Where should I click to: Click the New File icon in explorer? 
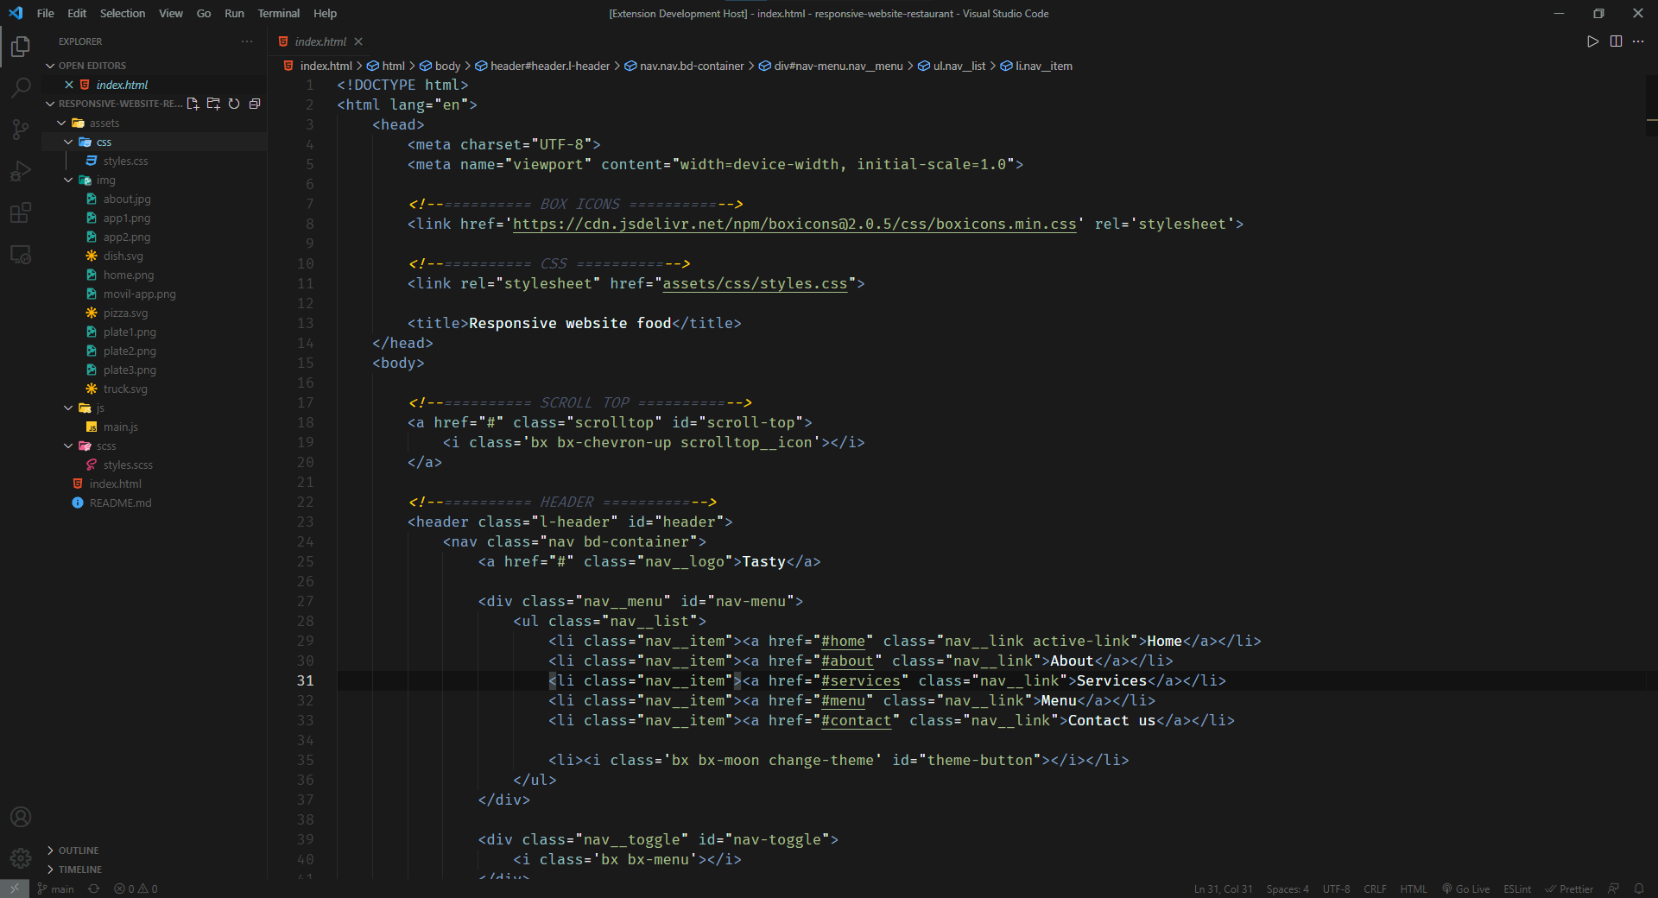[193, 104]
